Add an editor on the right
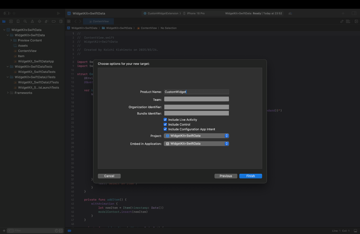 click(356, 21)
